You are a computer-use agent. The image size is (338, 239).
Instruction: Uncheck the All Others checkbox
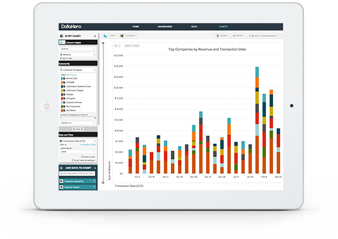[64, 110]
